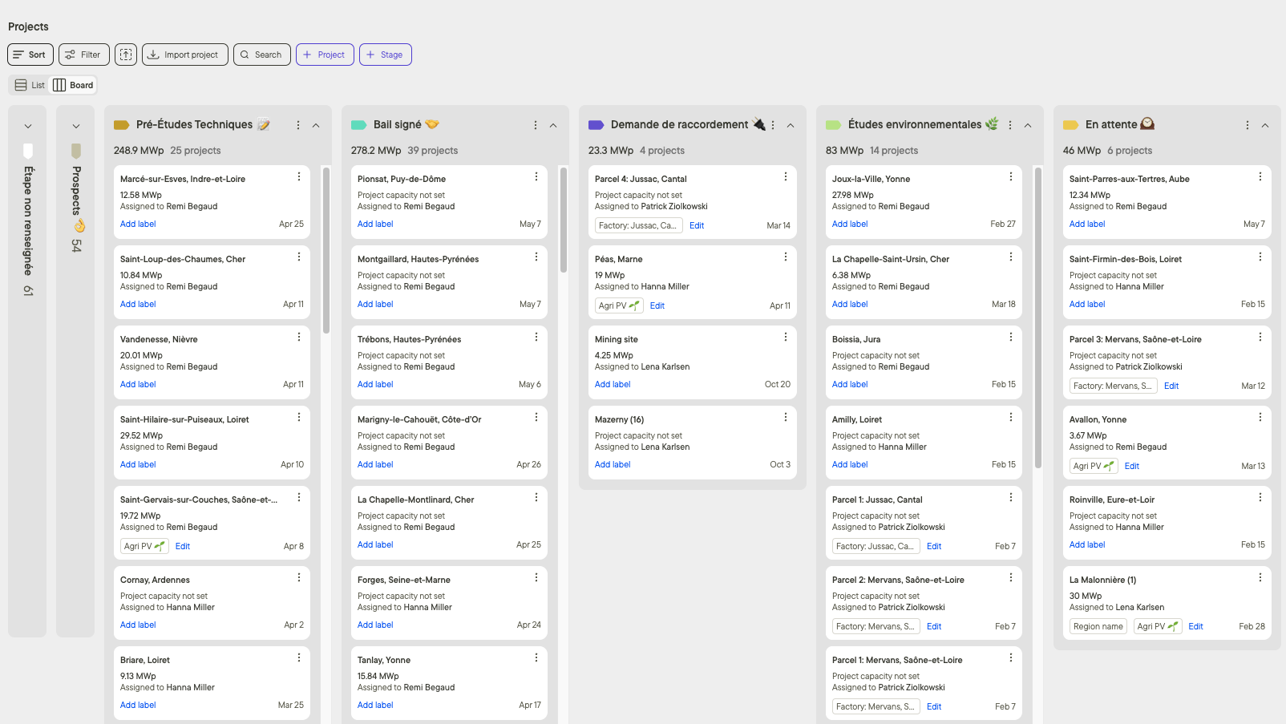Switch to Board view
Viewport: 1286px width, 724px height.
(73, 85)
